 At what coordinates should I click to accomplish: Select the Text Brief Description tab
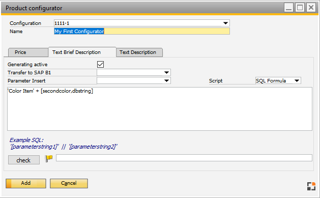pos(82,52)
